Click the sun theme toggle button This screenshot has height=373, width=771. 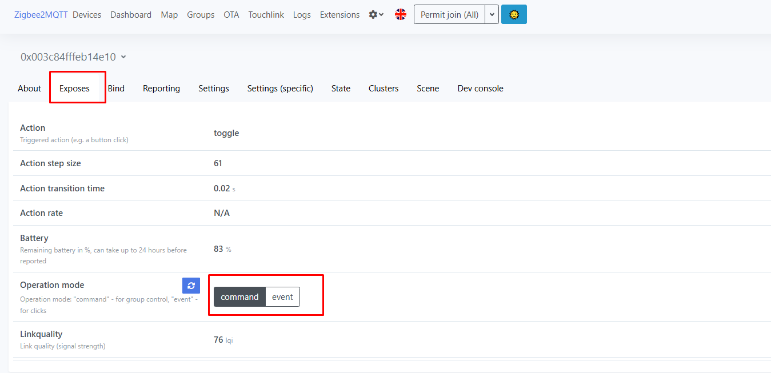coord(514,15)
